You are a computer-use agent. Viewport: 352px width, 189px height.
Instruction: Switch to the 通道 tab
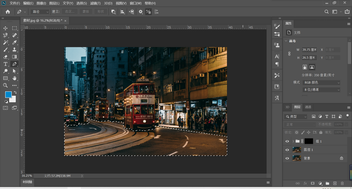(308, 107)
